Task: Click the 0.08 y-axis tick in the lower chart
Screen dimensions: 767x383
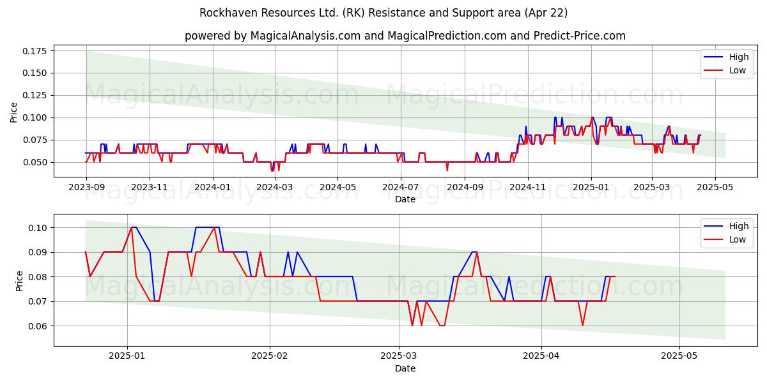Action: pyautogui.click(x=38, y=277)
